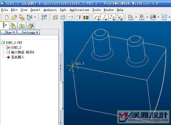Open the Tools menu
Screen dimensions: 171x125
(x=96, y=10)
